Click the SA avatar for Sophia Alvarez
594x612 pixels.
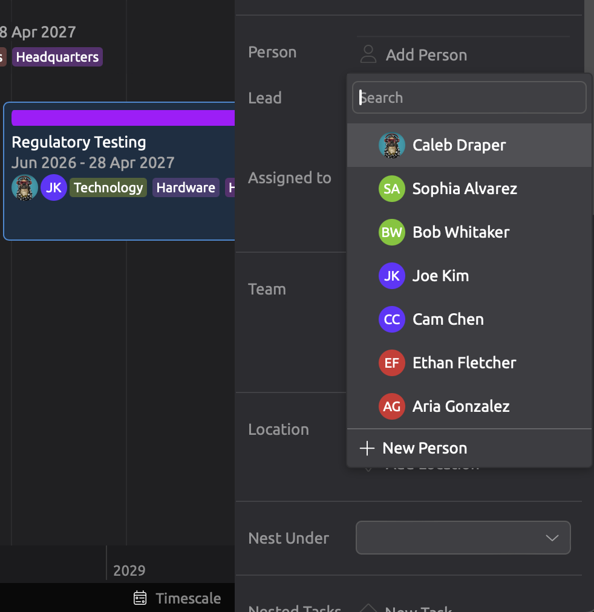391,189
